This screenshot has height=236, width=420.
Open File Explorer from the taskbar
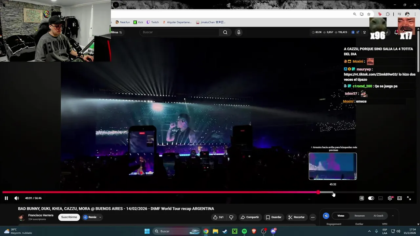tap(215, 231)
